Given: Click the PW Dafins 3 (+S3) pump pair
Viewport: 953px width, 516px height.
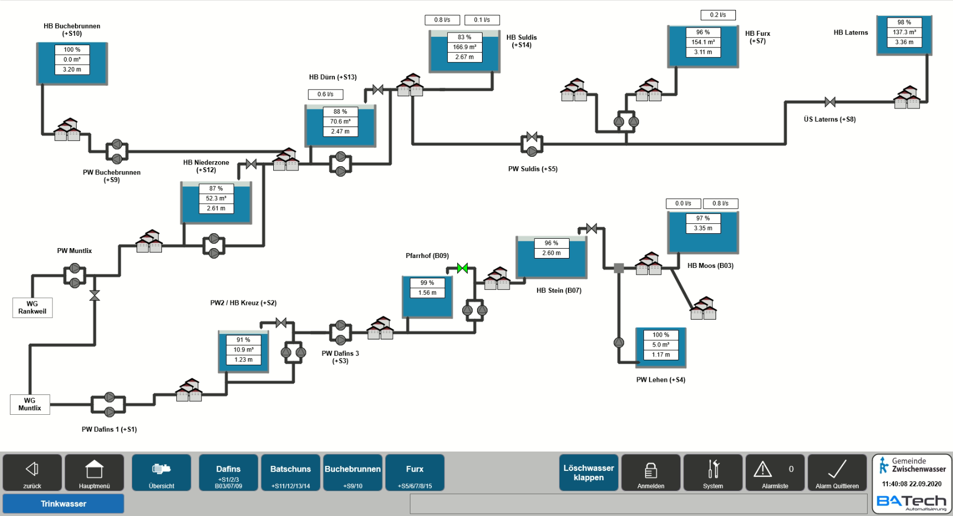Looking at the screenshot, I should pyautogui.click(x=340, y=332).
